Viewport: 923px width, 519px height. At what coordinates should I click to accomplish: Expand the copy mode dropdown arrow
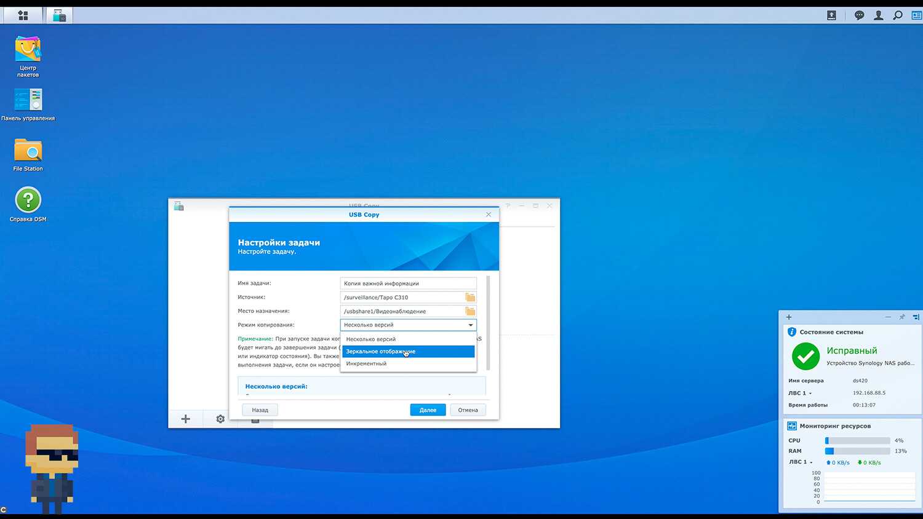[471, 325]
